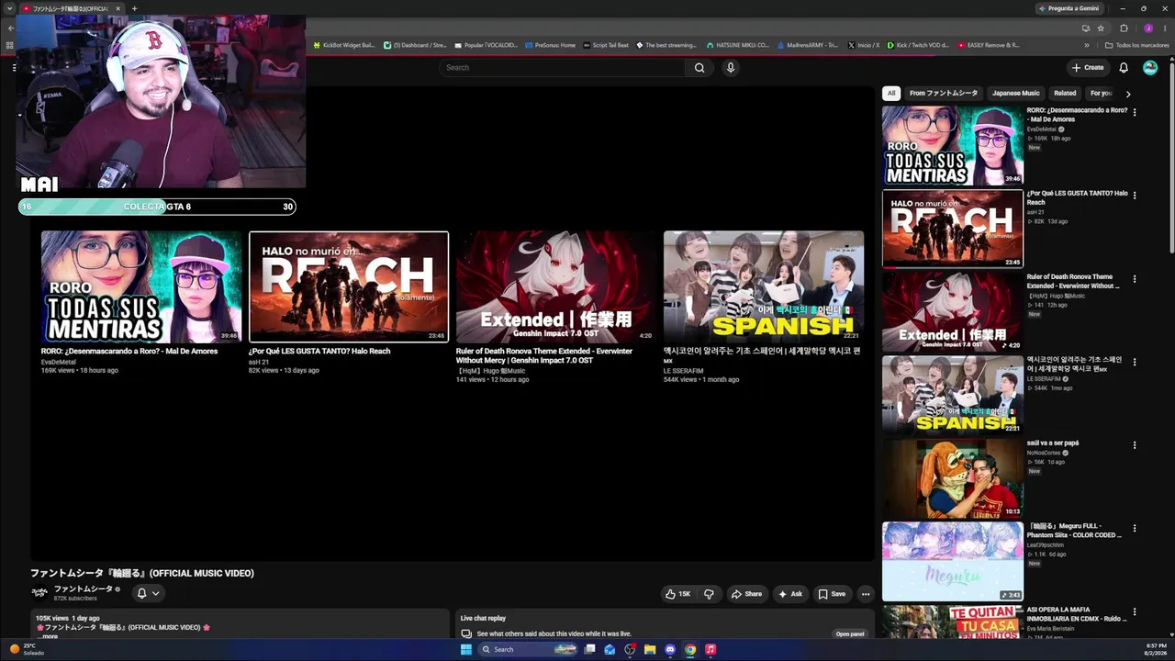Viewport: 1175px width, 661px height.
Task: Open the KickBot Widget bookmark
Action: tap(344, 45)
